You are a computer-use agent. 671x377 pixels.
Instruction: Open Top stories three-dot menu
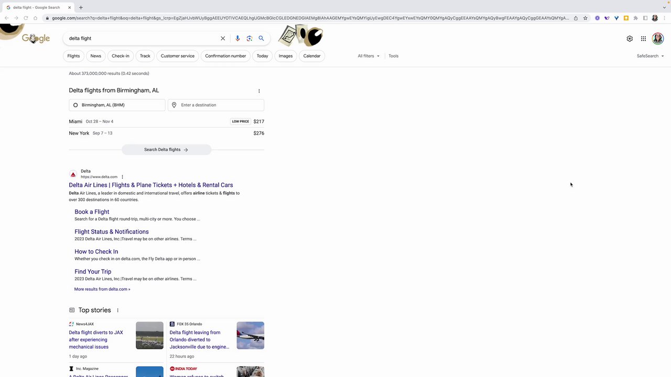click(x=117, y=311)
